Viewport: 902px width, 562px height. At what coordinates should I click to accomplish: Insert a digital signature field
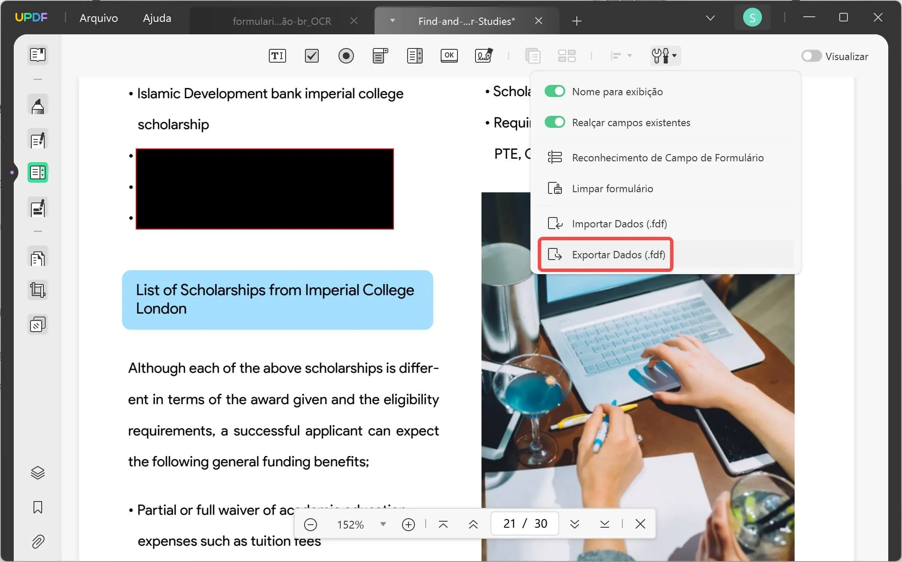point(484,56)
